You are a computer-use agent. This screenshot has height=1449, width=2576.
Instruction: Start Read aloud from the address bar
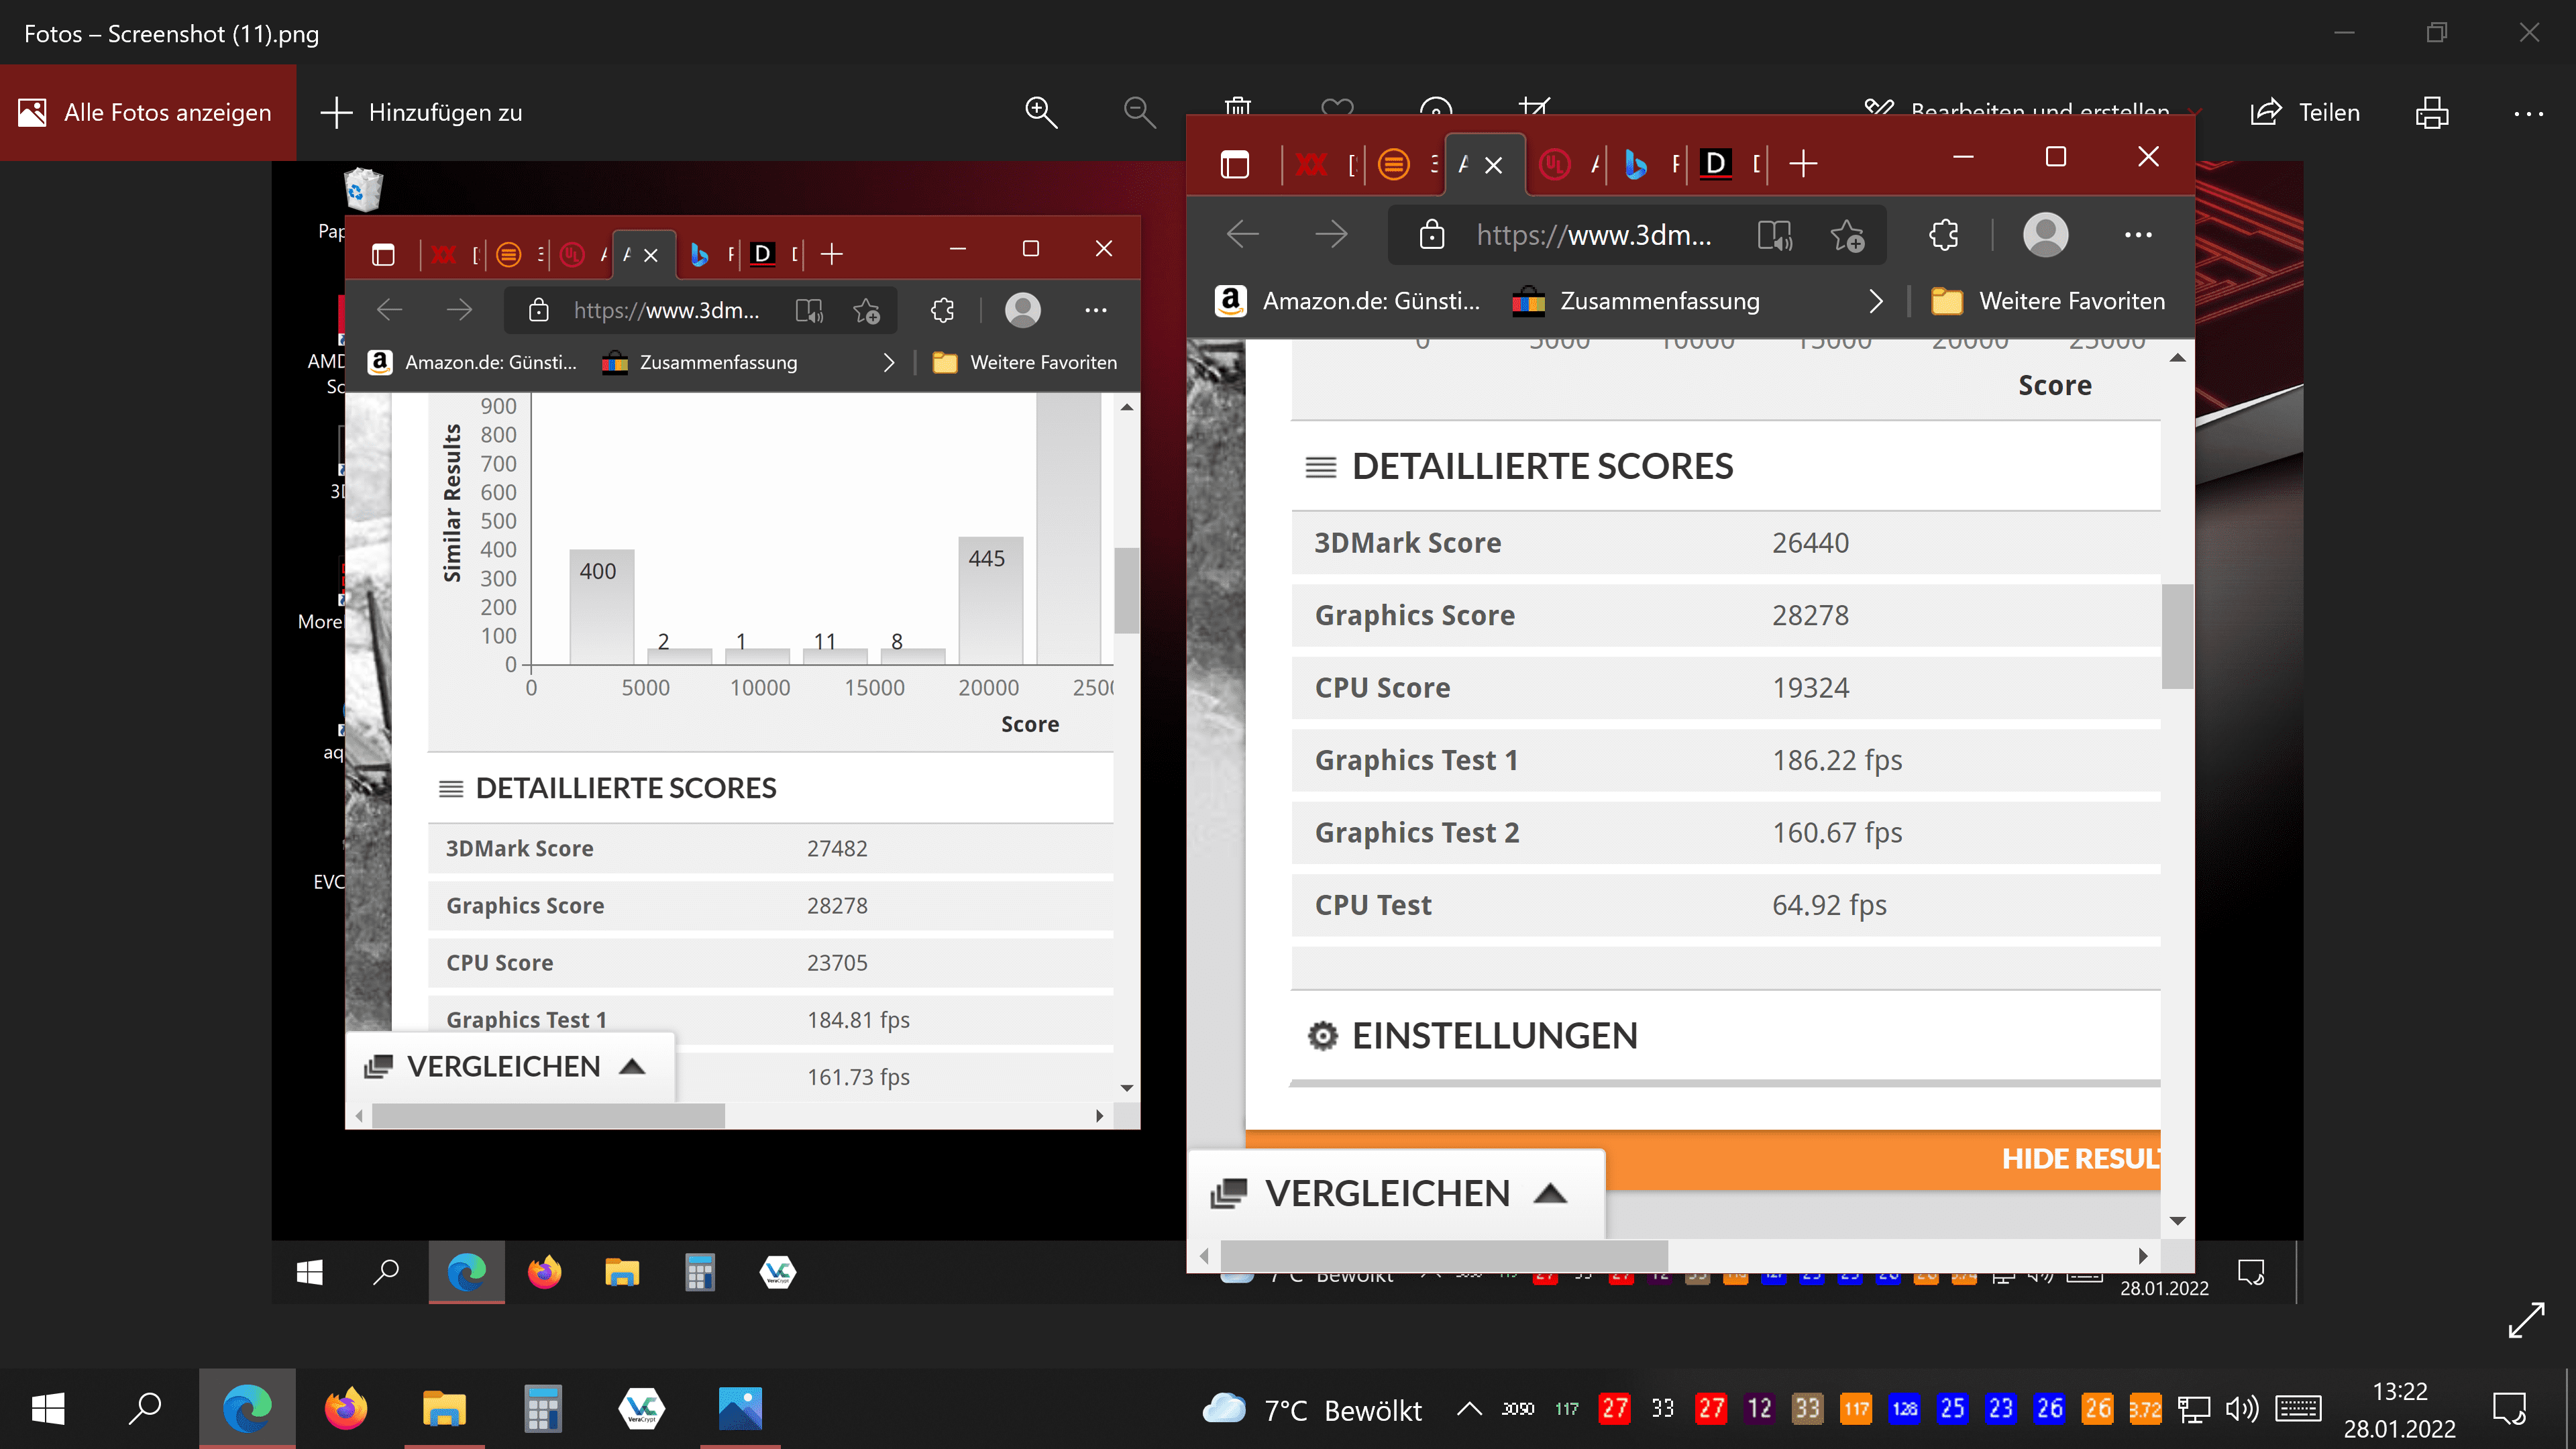[1775, 235]
